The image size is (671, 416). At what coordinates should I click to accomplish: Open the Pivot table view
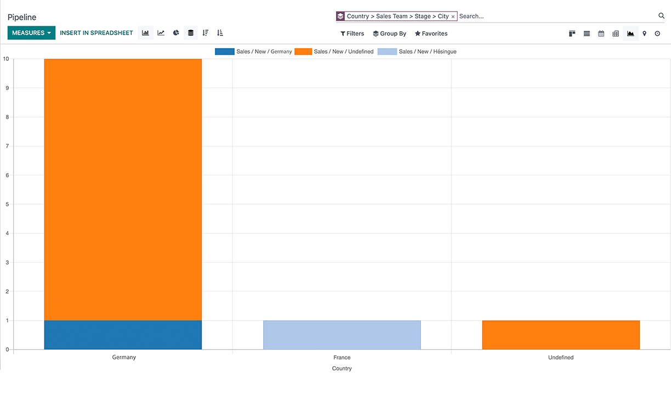[x=616, y=33]
